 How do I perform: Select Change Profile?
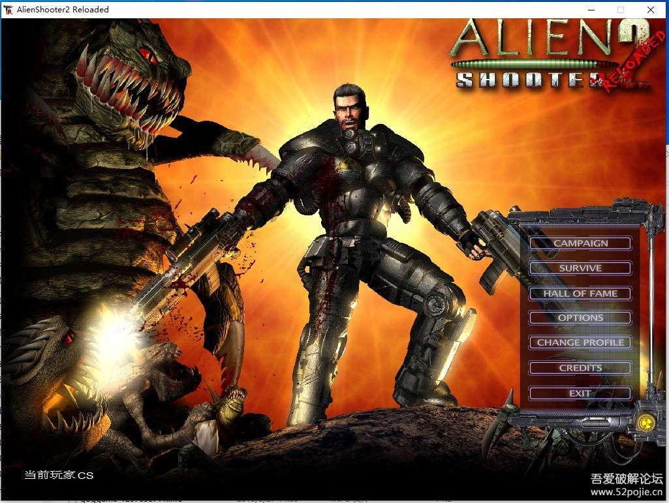580,343
